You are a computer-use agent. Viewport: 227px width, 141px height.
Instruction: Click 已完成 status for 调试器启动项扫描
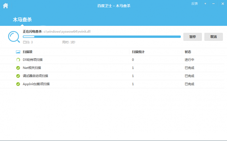[x=189, y=76]
